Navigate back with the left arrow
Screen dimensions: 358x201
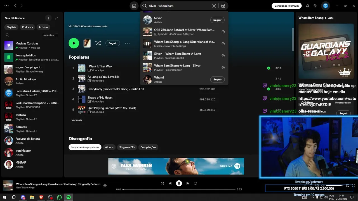coord(15,6)
